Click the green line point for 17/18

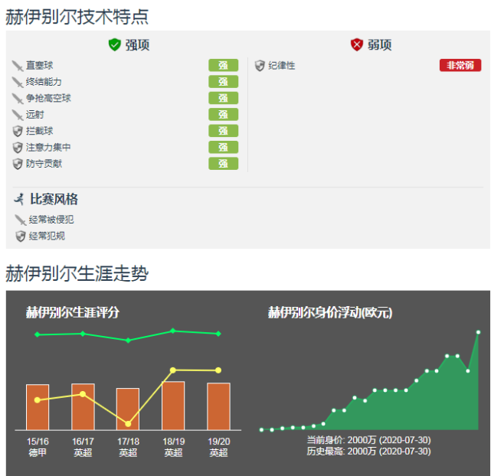tap(128, 341)
